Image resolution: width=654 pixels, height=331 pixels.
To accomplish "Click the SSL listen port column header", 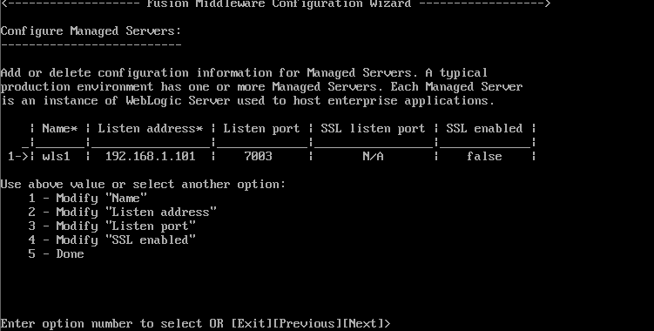I will (x=374, y=128).
